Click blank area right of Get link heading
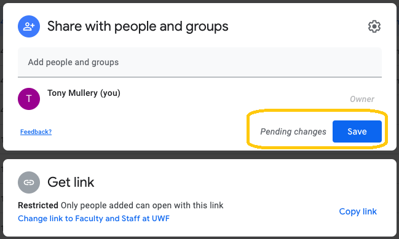399x239 pixels. pos(229,182)
